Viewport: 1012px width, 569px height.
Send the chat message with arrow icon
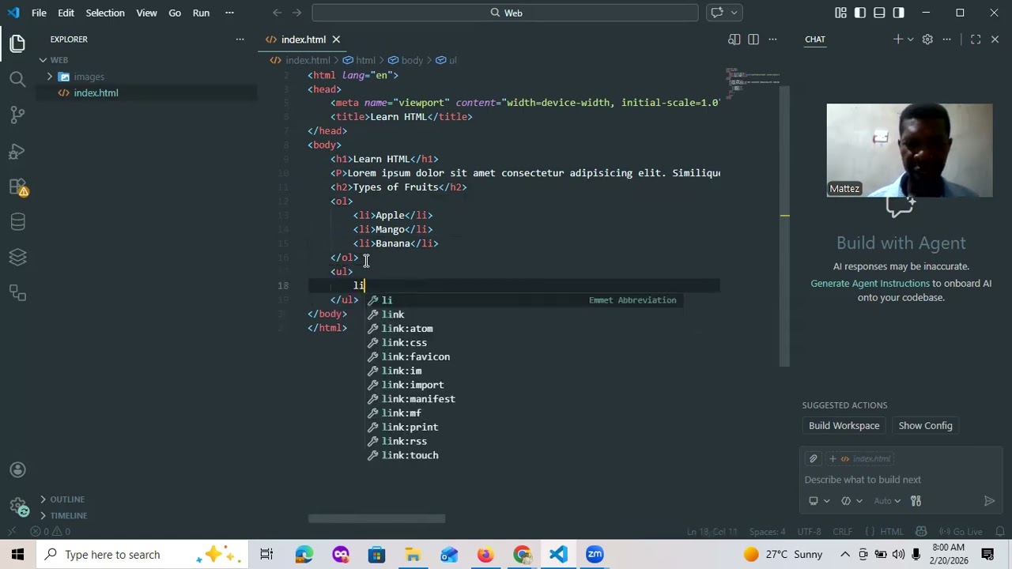click(x=989, y=501)
